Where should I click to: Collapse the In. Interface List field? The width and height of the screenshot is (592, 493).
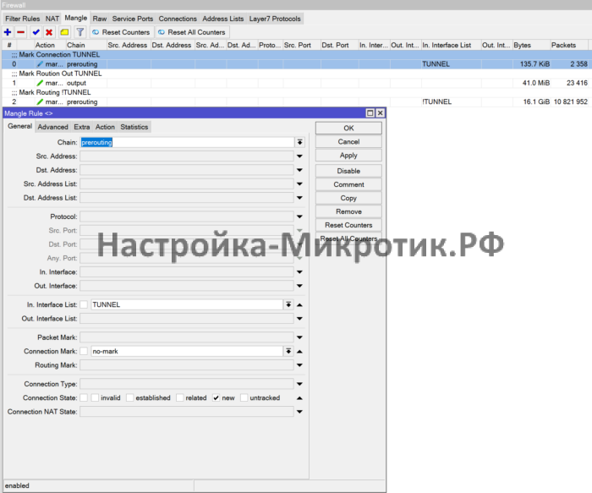click(299, 304)
